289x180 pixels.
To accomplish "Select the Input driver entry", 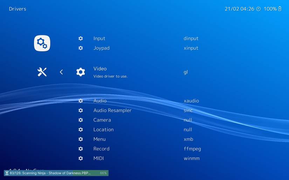I will (x=99, y=38).
